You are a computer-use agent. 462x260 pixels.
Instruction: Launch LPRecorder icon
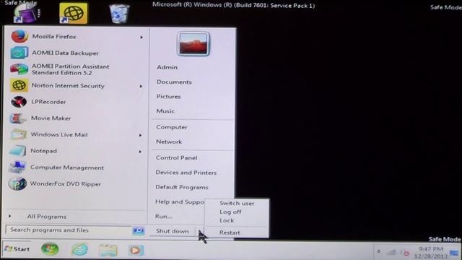click(19, 102)
